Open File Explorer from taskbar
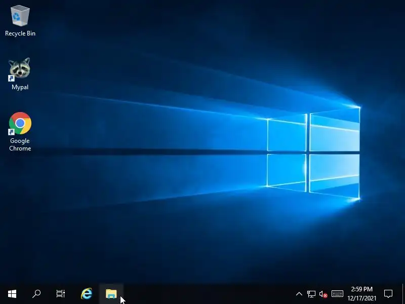405x304 pixels. coord(111,294)
